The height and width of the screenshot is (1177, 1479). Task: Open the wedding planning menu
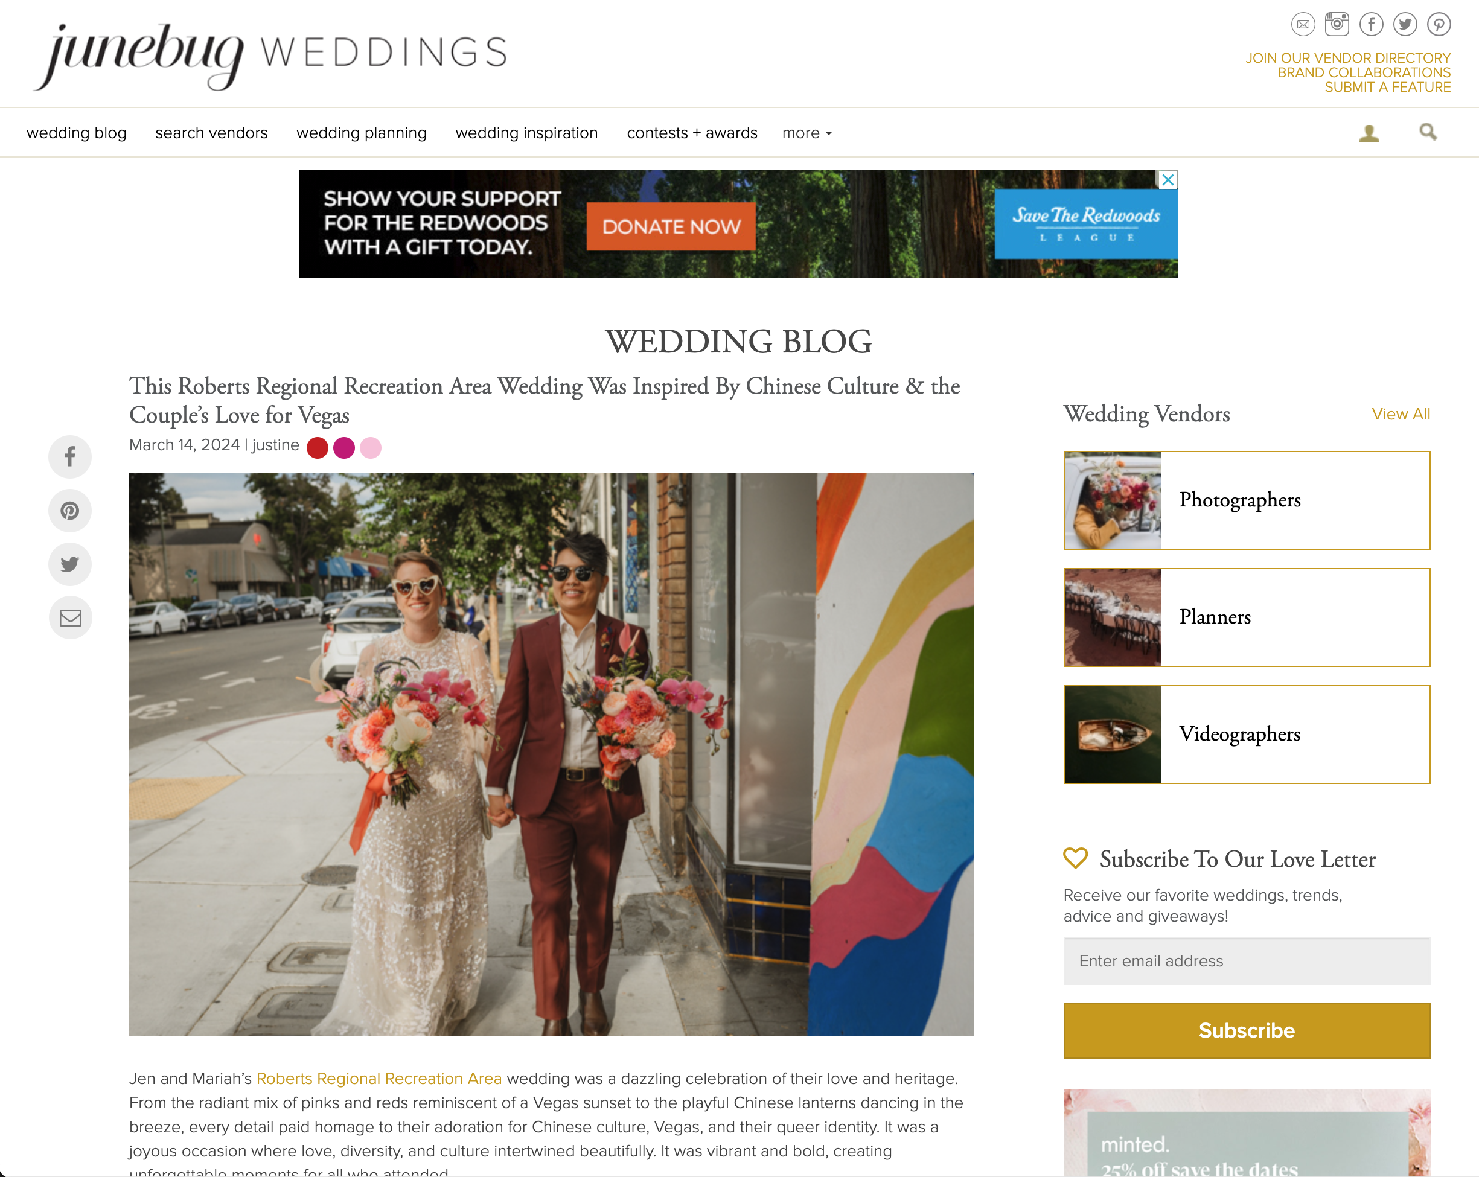[x=362, y=133]
